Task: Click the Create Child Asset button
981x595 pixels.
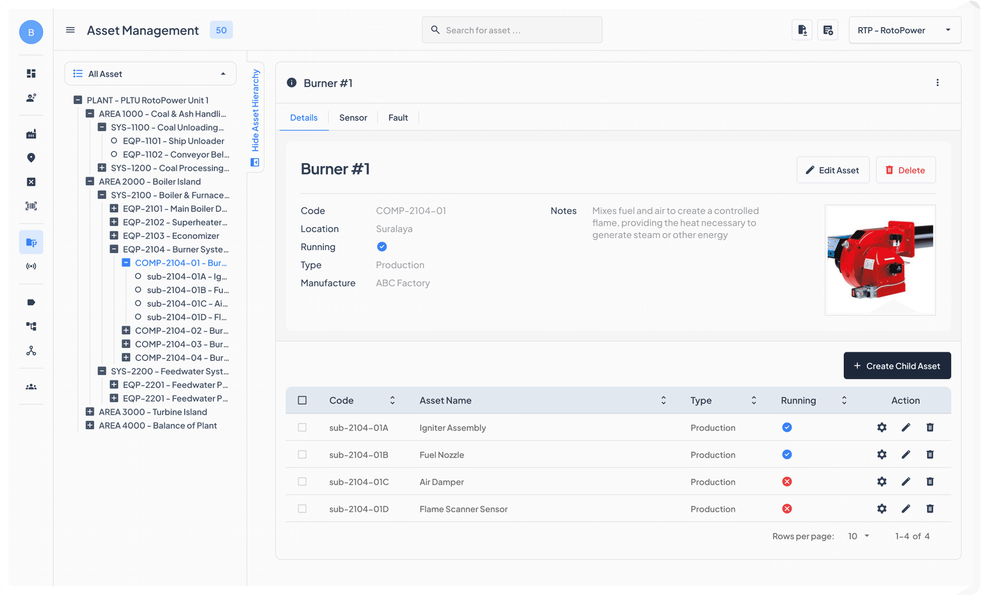Action: 897,366
